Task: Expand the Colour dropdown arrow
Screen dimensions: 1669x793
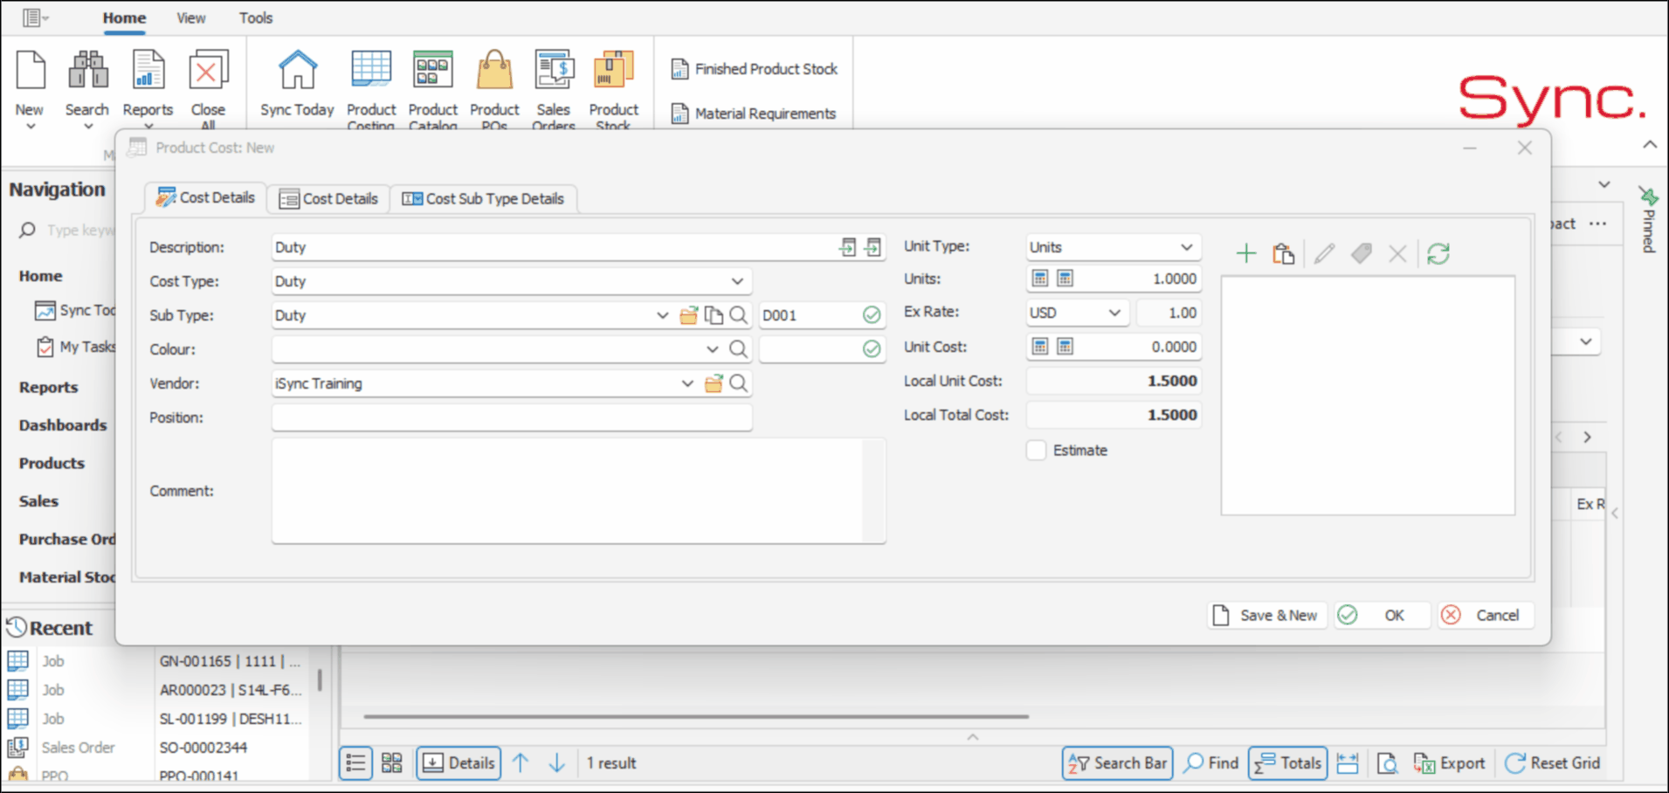Action: point(712,349)
